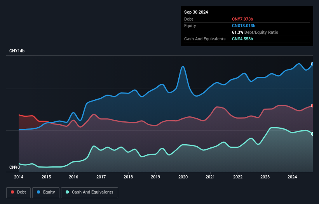Screen dimensions: 319x204
Task: Click the 2022 x-axis label
Action: (238, 177)
